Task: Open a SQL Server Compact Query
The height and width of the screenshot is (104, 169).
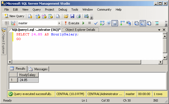Action: pos(58,16)
